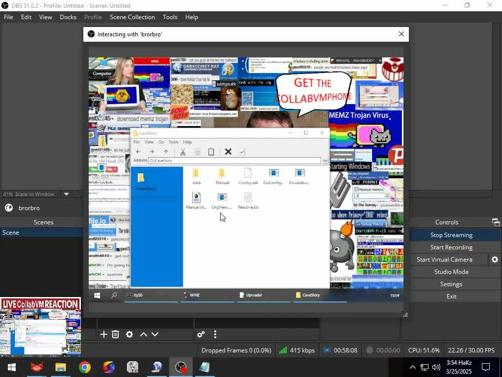Open scene filters gear icon in Scenes toolbar
Image resolution: width=502 pixels, height=377 pixels.
129,334
